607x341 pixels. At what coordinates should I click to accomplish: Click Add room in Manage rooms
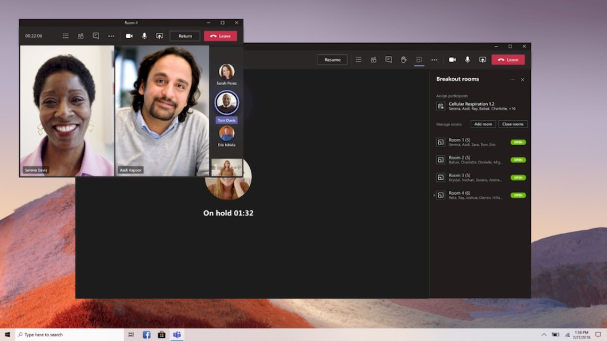[482, 124]
